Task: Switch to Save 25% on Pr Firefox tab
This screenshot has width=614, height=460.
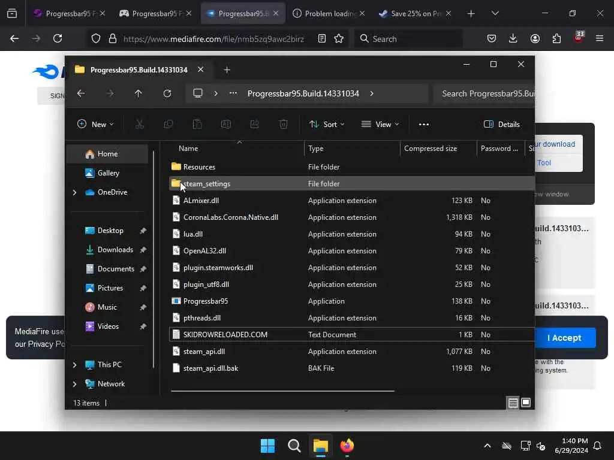Action: [x=415, y=13]
